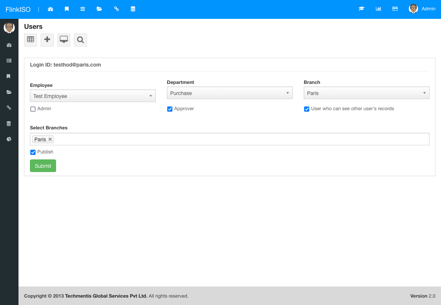The width and height of the screenshot is (441, 305).
Task: Open the list menu icon in top navbar
Action: [x=83, y=9]
